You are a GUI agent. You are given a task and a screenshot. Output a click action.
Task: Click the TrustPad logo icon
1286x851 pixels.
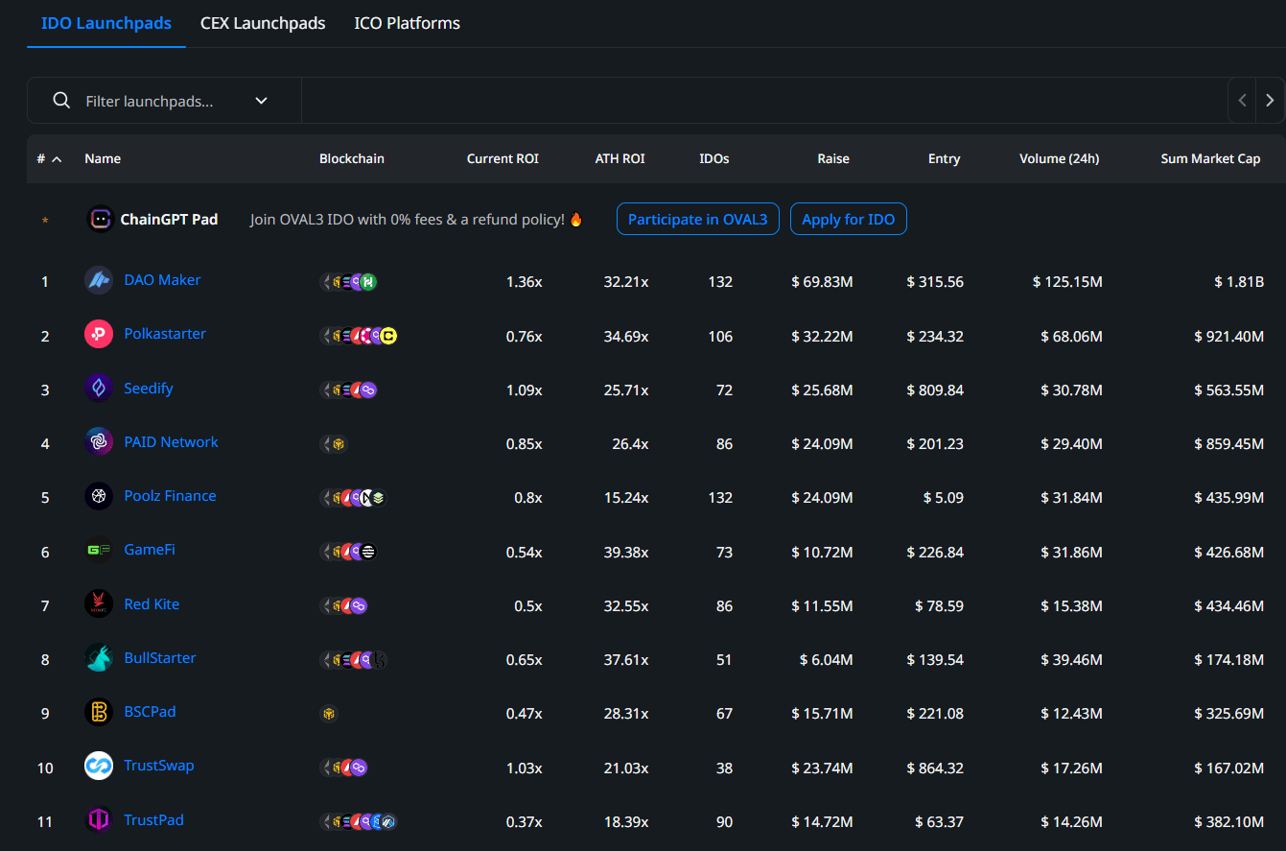click(x=99, y=819)
